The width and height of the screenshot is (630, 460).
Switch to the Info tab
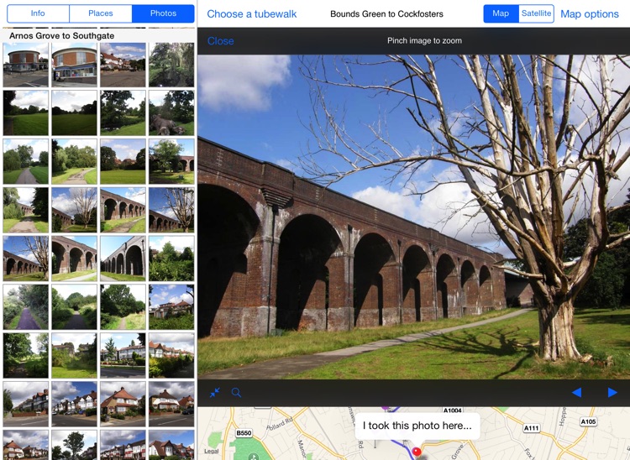tap(38, 13)
